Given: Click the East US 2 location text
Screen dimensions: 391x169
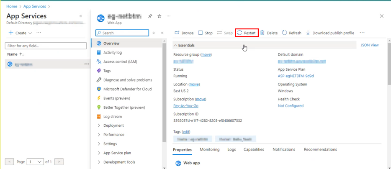Looking at the screenshot, I should pos(181,91).
